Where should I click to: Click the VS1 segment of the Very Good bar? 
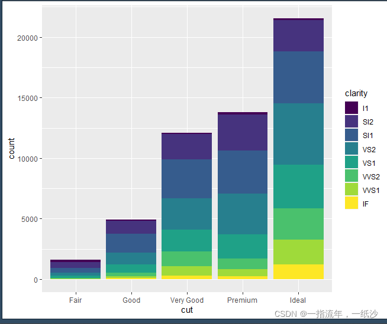pos(186,241)
